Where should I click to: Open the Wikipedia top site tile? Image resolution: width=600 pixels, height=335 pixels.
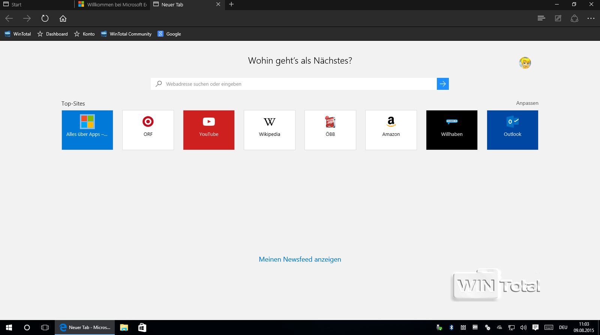pos(270,130)
